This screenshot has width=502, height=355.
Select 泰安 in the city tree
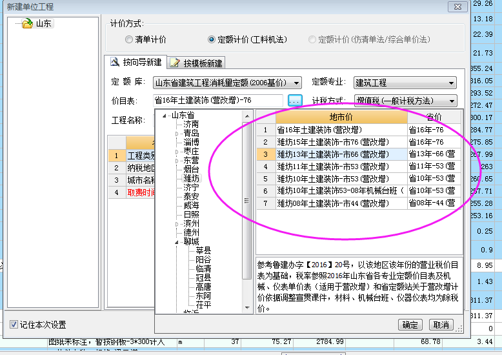pos(191,196)
